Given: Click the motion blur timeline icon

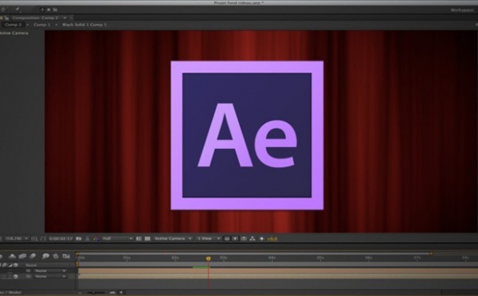Looking at the screenshot, I should 33,256.
